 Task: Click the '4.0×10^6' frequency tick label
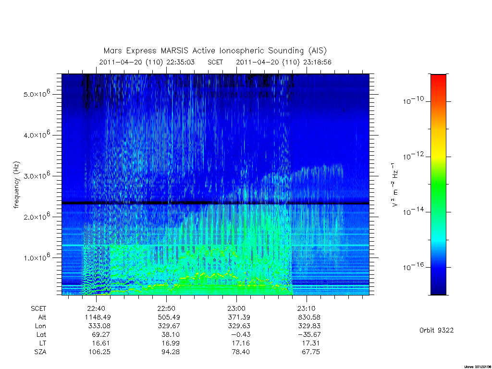point(37,135)
